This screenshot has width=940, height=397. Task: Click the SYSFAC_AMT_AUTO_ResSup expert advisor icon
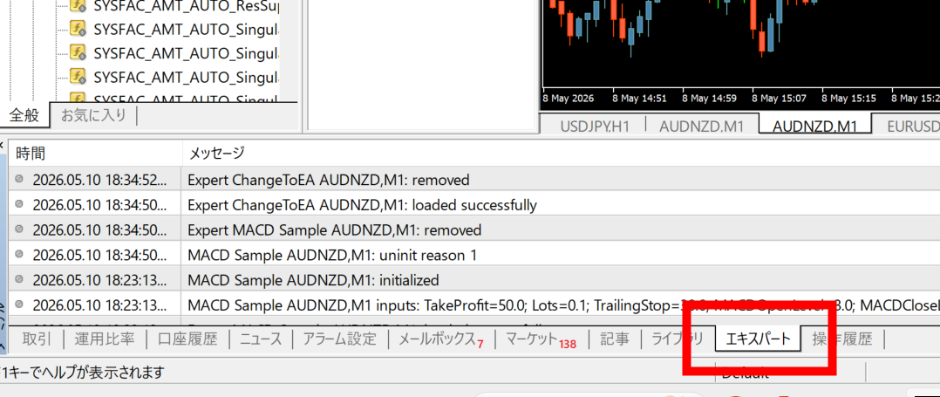[78, 6]
